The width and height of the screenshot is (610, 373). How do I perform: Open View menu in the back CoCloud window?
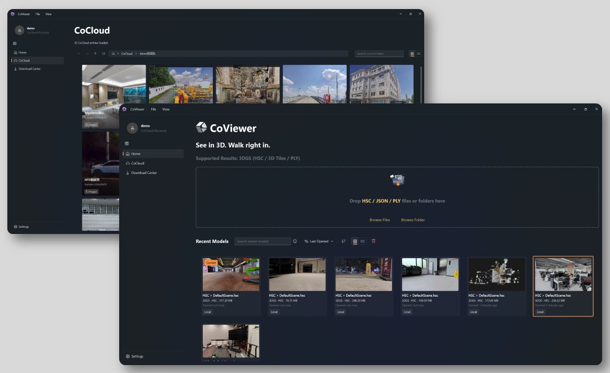tap(48, 14)
